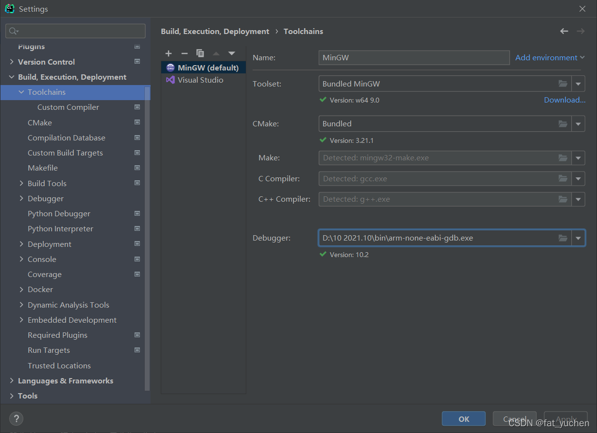Expand the Docker node

pyautogui.click(x=21, y=289)
